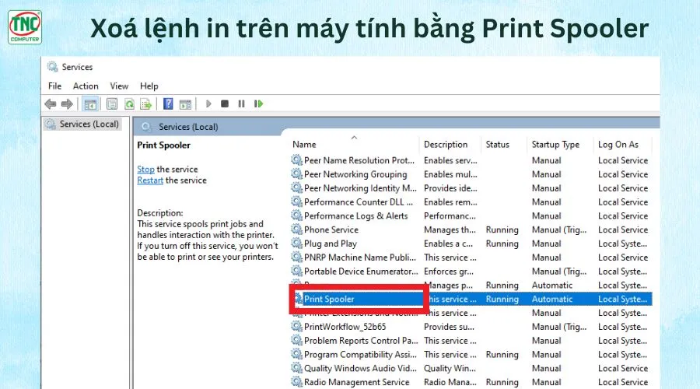Screen dimensions: 700x389
Task: Select Portable Device Enumerator... service name
Action: coord(361,271)
